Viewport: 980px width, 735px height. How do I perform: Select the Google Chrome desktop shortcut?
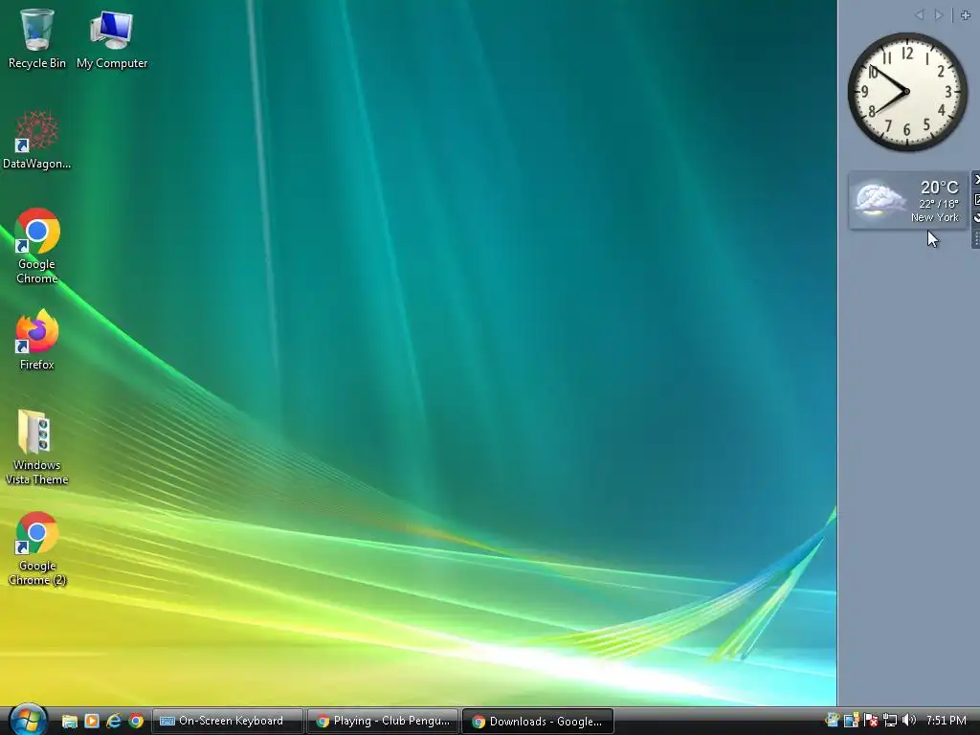click(x=37, y=246)
